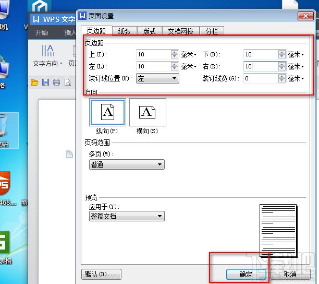Click the 下(B) bottom margin input field

(261, 54)
